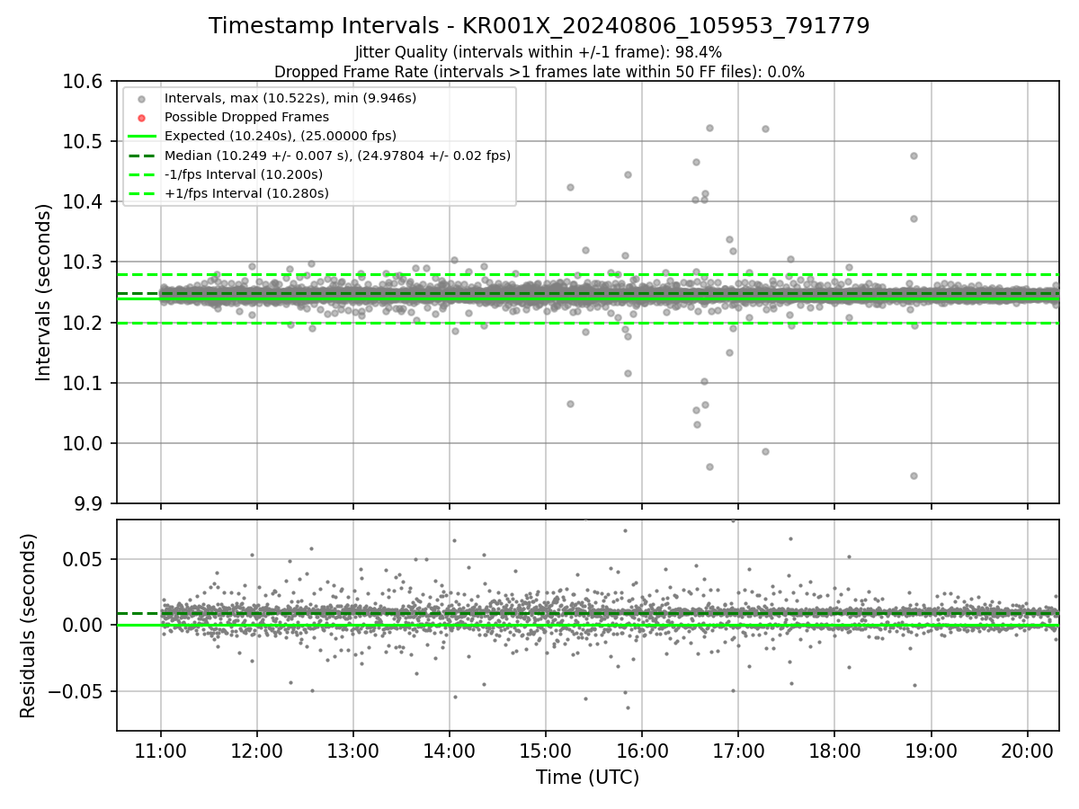
Task: Click the 20:00 x-axis tick label
Action: pyautogui.click(x=1027, y=750)
